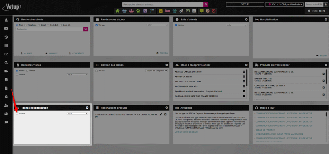
Task: Click the paper plane send icon
Action: point(181,11)
